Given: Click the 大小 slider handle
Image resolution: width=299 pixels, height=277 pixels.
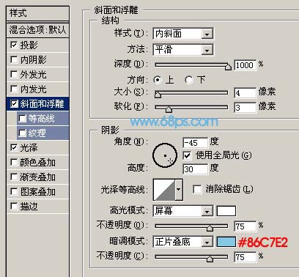Looking at the screenshot, I should tap(158, 95).
